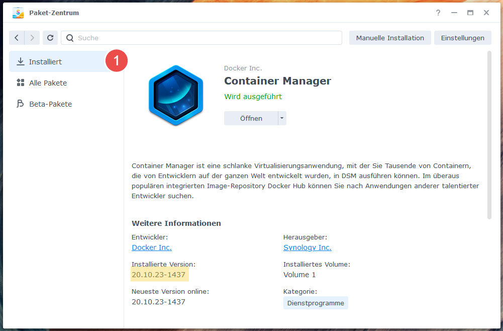Open the Synology Inc. publisher link
503x331 pixels.
(308, 247)
